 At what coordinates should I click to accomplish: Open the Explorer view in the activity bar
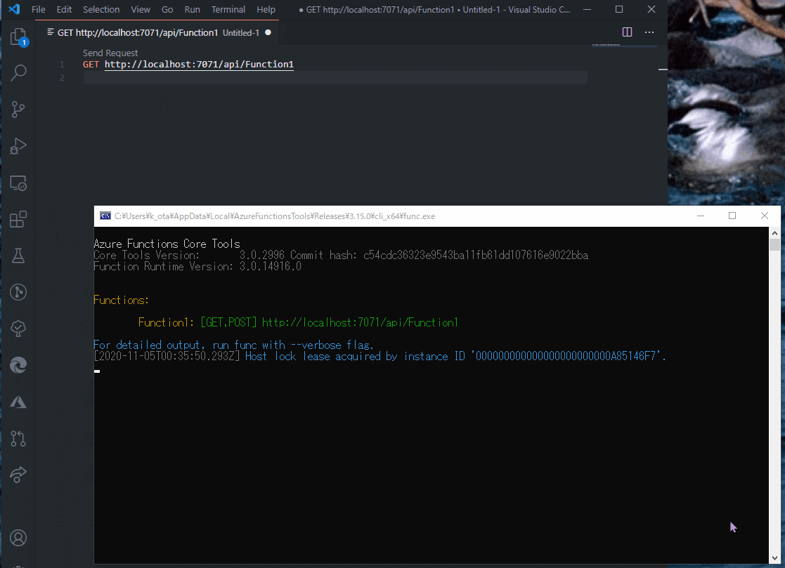(18, 37)
